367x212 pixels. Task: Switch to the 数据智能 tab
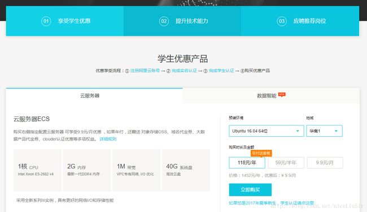tap(271, 96)
